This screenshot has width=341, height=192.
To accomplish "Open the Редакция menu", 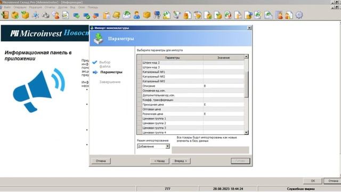I will tap(35, 7).
